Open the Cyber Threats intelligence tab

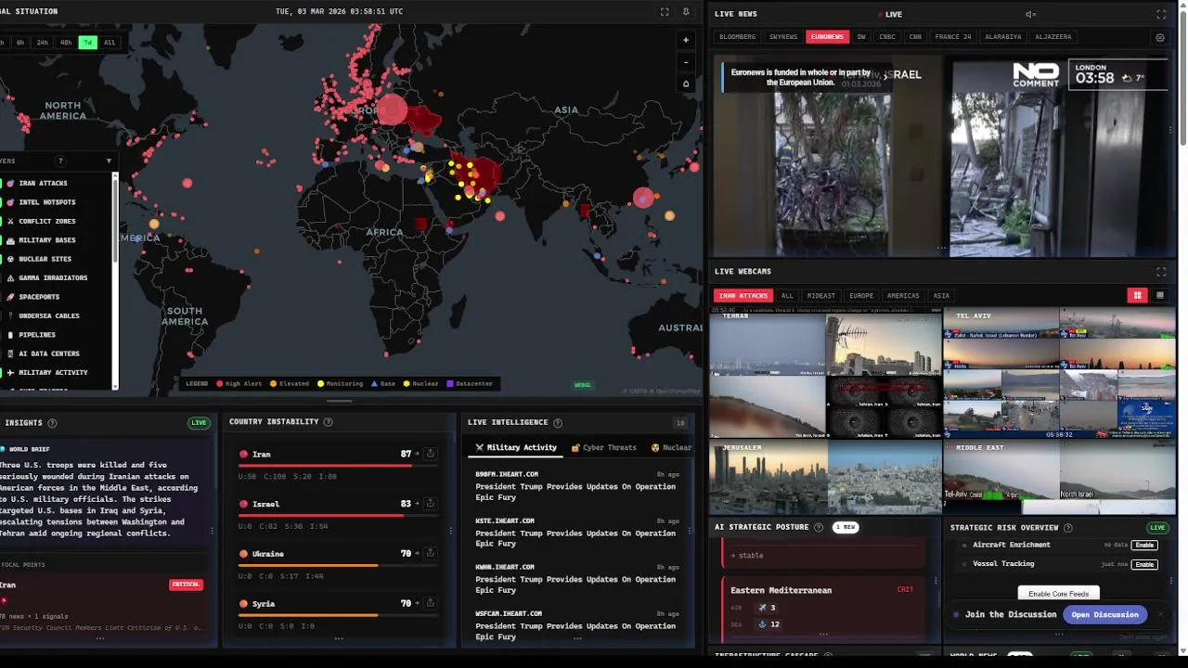tap(604, 447)
